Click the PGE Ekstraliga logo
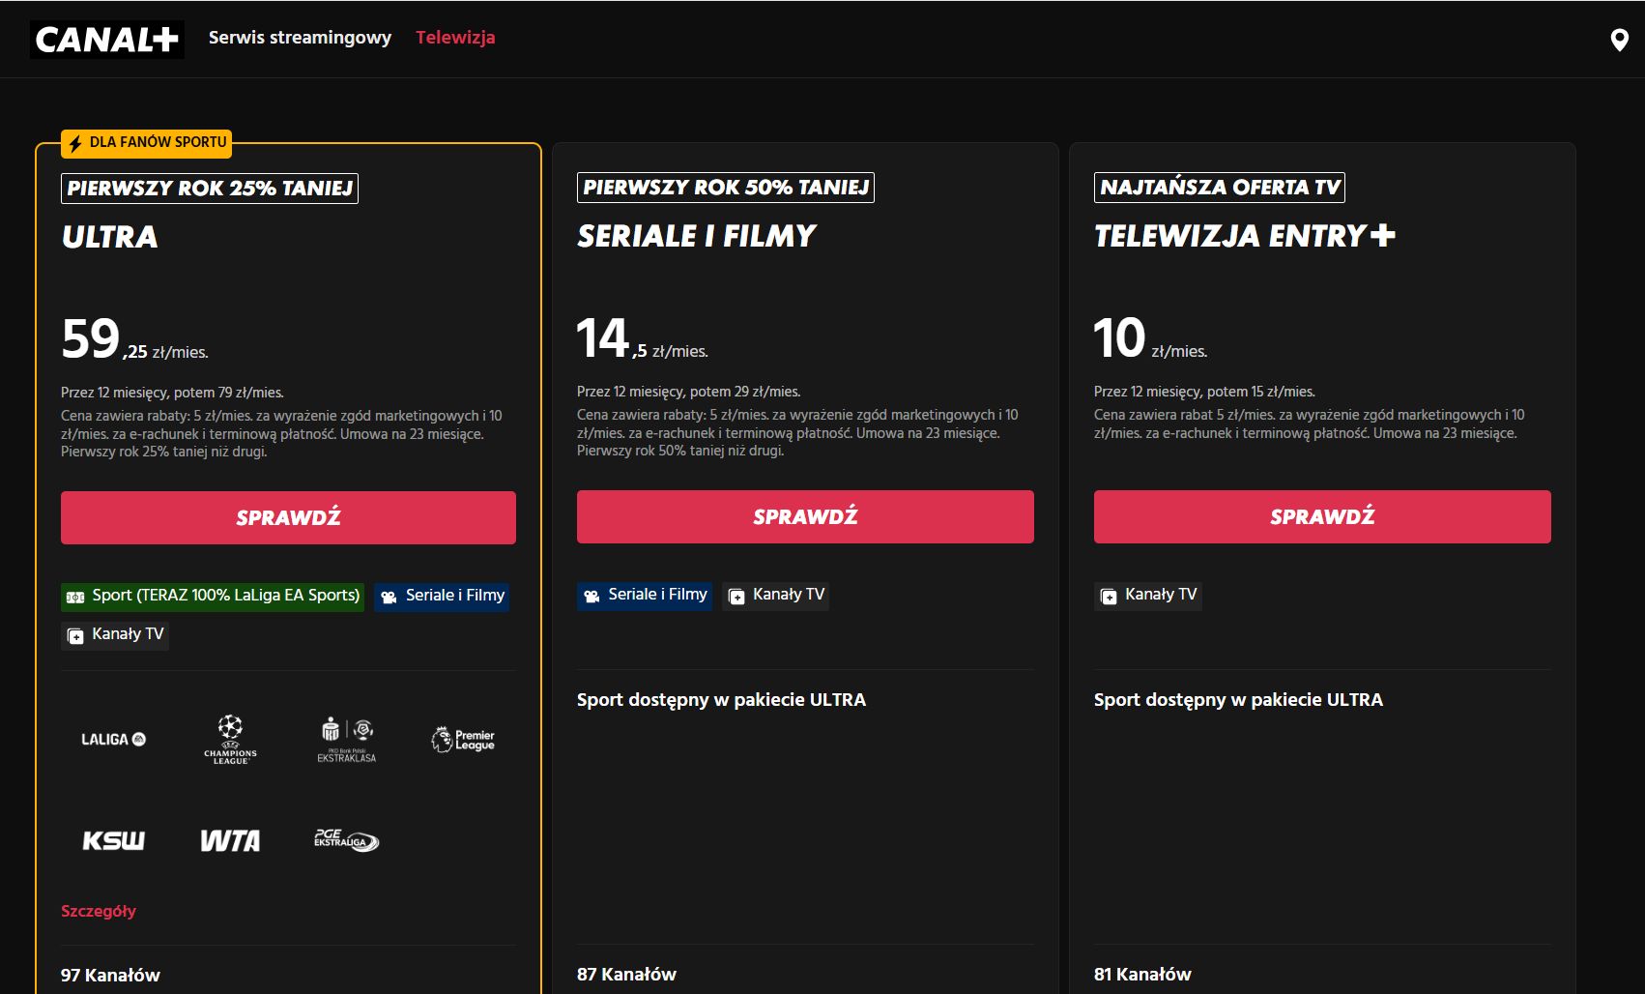This screenshot has height=994, width=1645. (x=347, y=840)
